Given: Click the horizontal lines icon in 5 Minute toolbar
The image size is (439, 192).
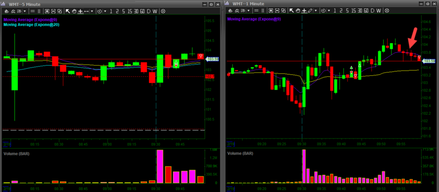Looking at the screenshot, I should pos(32,11).
